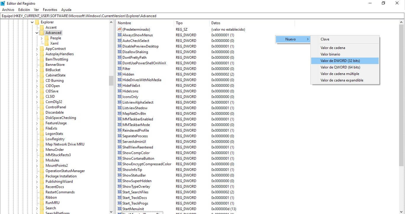405x214 pixels.
Task: Click the BitBucket folder icon
Action: (x=42, y=70)
